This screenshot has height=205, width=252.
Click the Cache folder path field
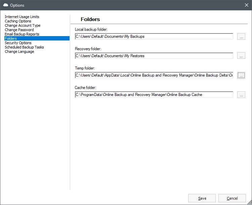(x=154, y=95)
